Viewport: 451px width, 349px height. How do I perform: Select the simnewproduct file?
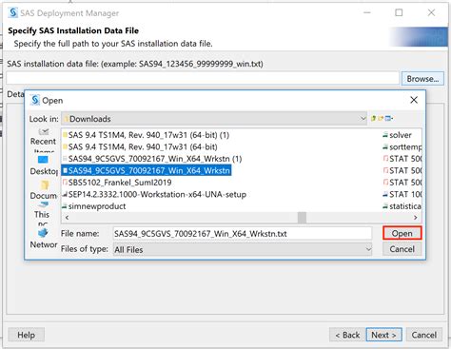tap(94, 206)
